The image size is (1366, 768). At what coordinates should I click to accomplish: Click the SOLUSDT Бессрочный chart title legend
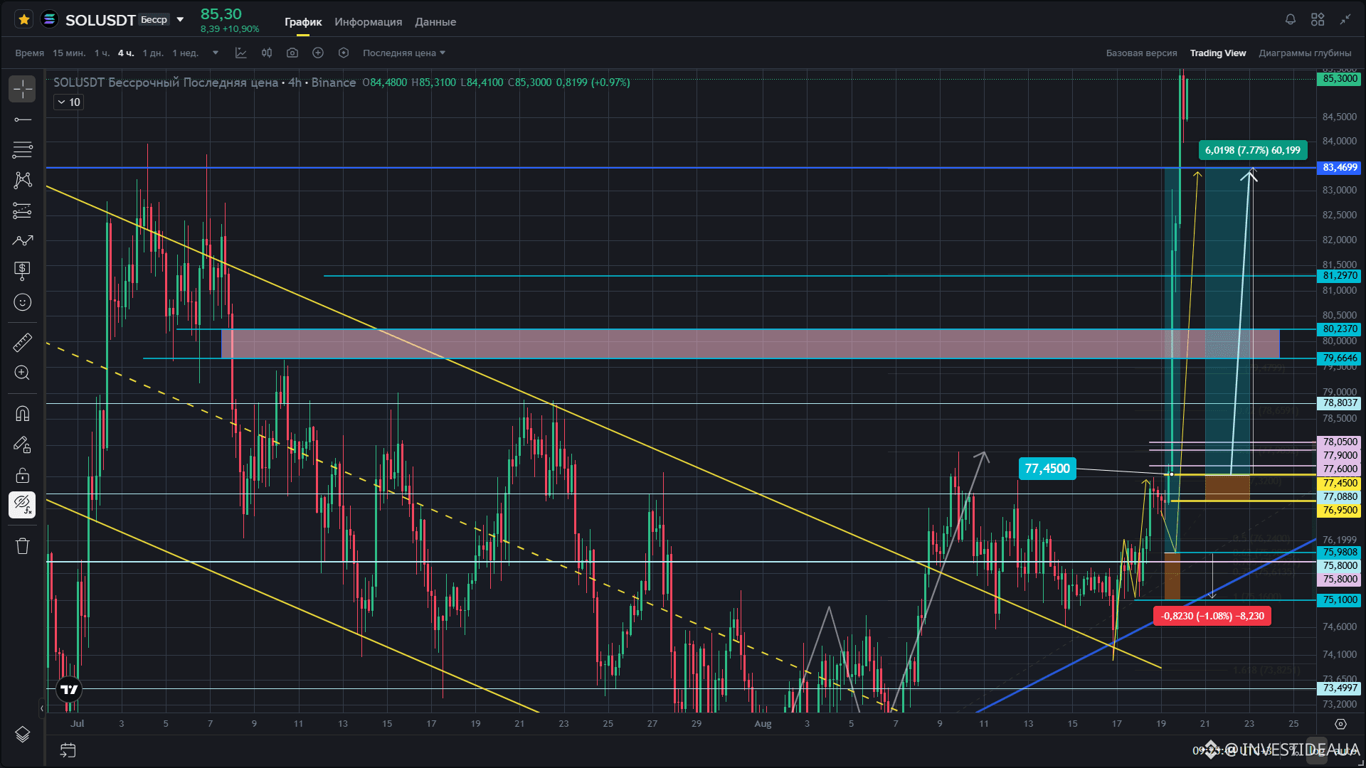(x=204, y=82)
